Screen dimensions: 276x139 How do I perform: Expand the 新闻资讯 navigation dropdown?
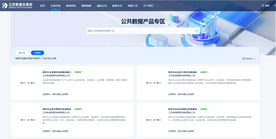click(71, 6)
